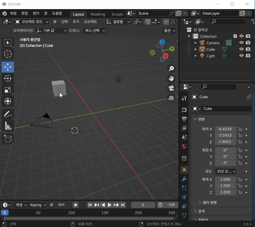The height and width of the screenshot is (227, 255).
Task: Open the Object Constraints tab
Action: click(x=184, y=206)
